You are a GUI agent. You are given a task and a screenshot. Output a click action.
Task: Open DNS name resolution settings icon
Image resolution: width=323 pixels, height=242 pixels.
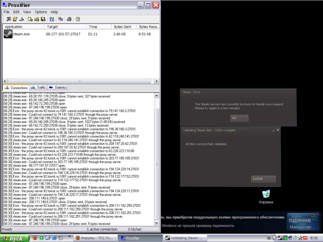(x=21, y=19)
